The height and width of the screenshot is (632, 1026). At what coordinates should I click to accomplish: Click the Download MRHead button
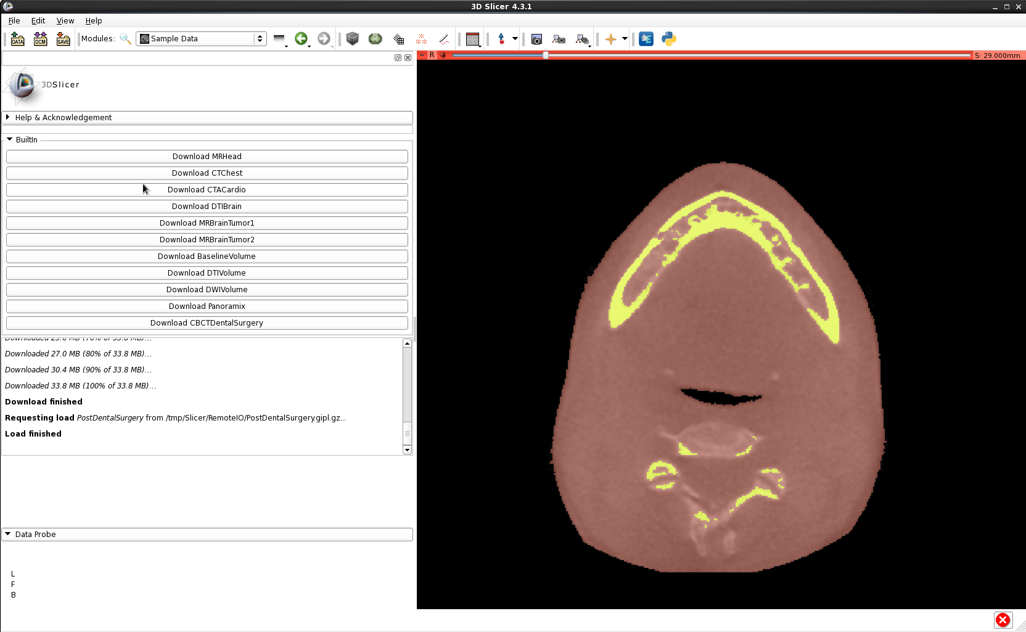(207, 157)
